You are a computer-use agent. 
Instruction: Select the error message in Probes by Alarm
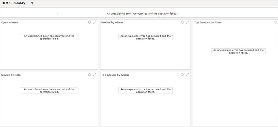pos(146,37)
